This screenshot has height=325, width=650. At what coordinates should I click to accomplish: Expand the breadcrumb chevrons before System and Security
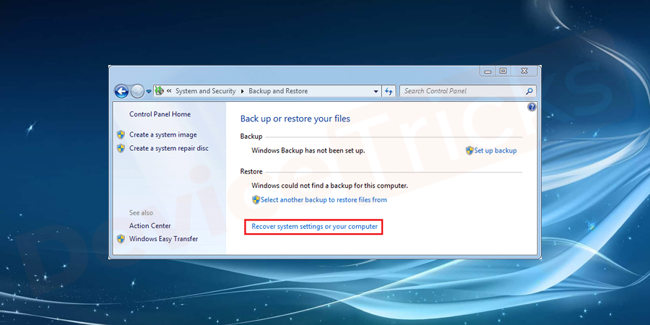coord(169,91)
